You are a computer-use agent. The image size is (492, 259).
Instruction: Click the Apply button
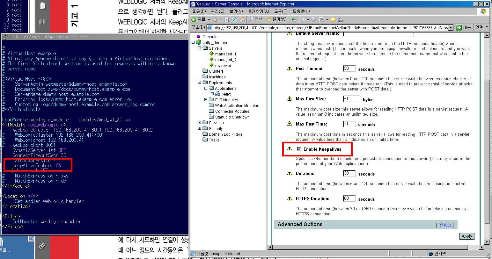(x=466, y=236)
